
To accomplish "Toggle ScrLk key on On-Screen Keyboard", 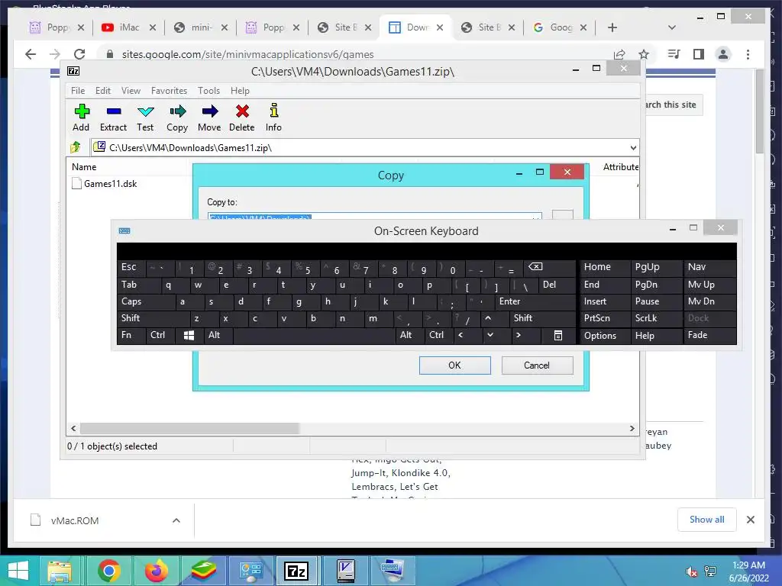I will coord(655,318).
